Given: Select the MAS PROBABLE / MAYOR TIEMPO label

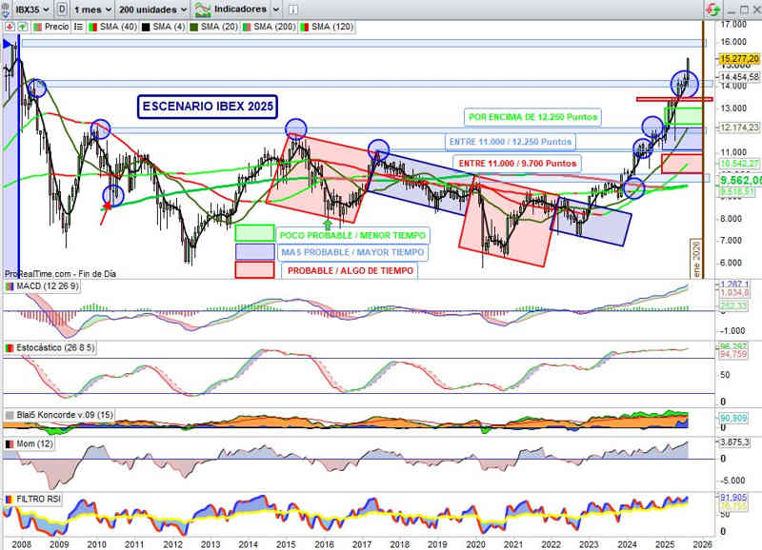Looking at the screenshot, I should tap(352, 252).
